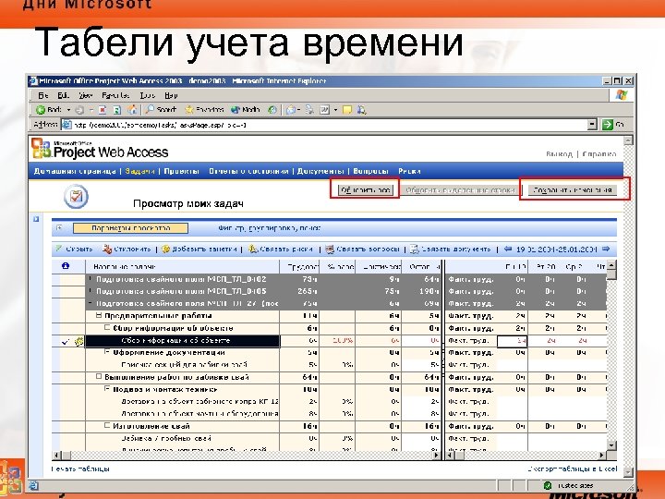Image resolution: width=665 pixels, height=499 pixels.
Task: Click the Отклонить (Reject) task icon
Action: 107,249
